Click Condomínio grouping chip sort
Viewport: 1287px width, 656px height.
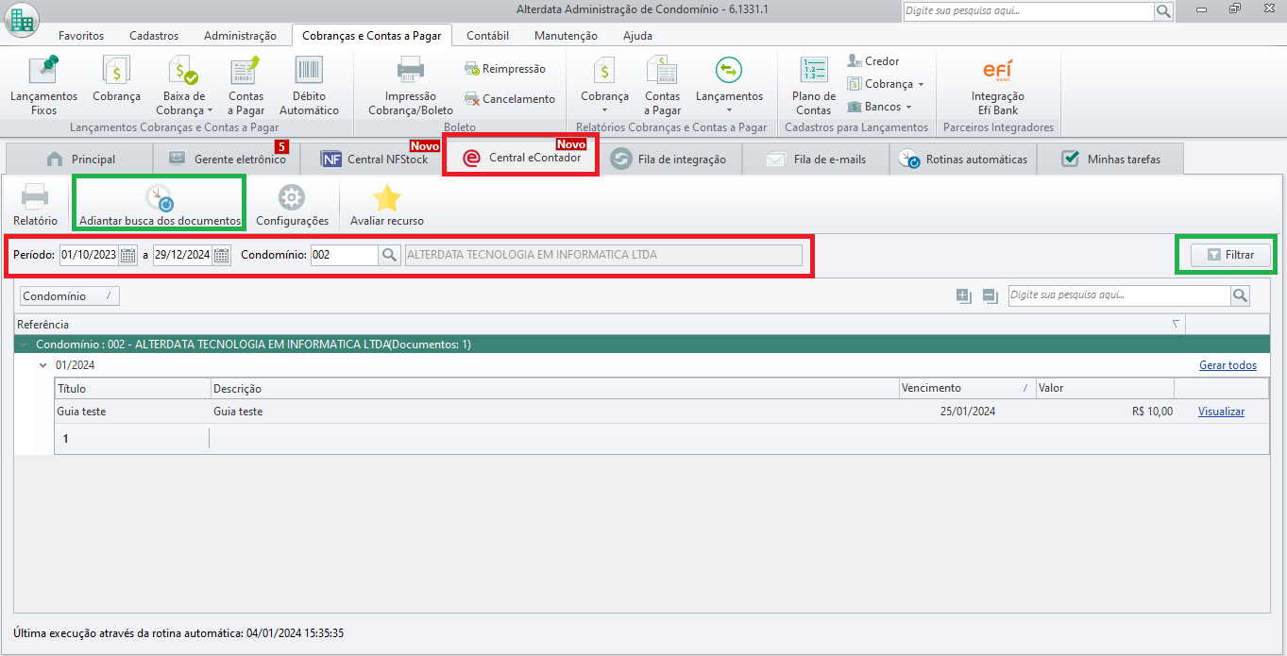pyautogui.click(x=70, y=296)
